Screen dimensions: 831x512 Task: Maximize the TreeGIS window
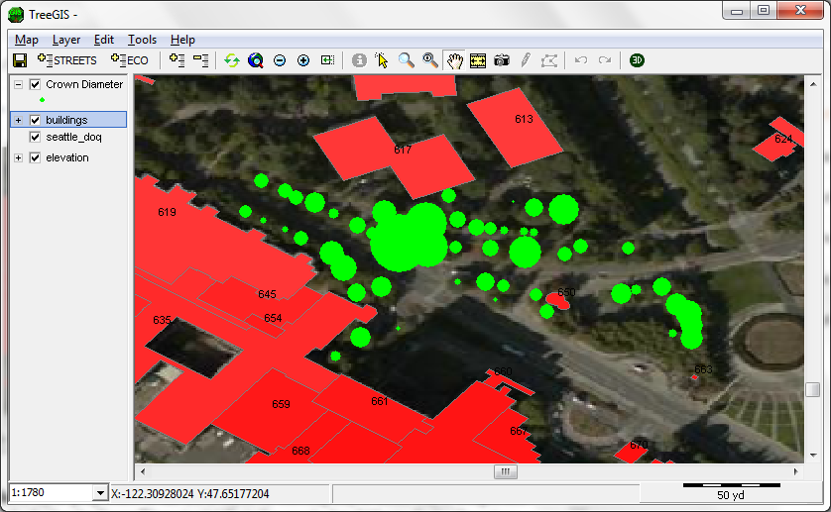pyautogui.click(x=764, y=11)
